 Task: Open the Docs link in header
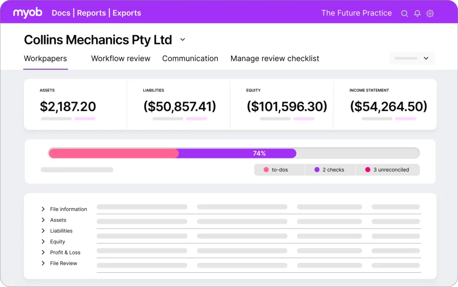tap(61, 13)
